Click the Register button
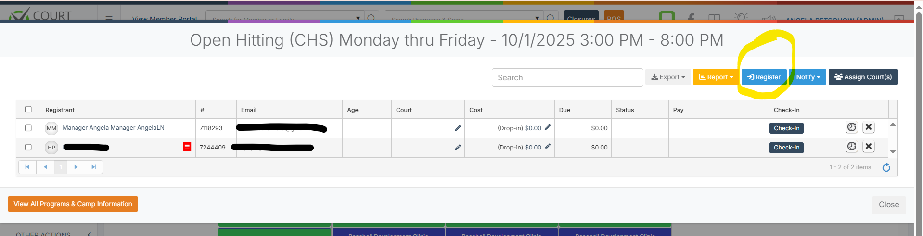 coord(764,77)
